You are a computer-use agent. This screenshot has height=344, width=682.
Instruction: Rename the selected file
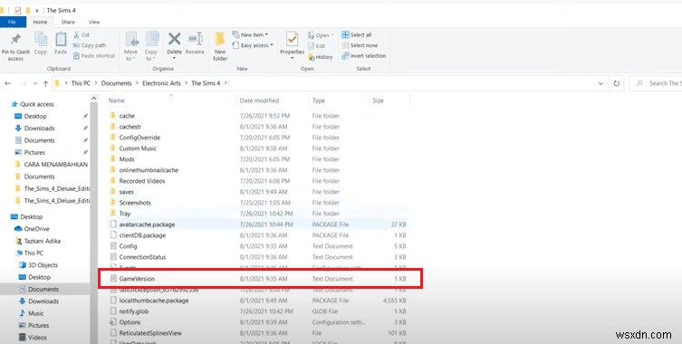click(x=195, y=43)
